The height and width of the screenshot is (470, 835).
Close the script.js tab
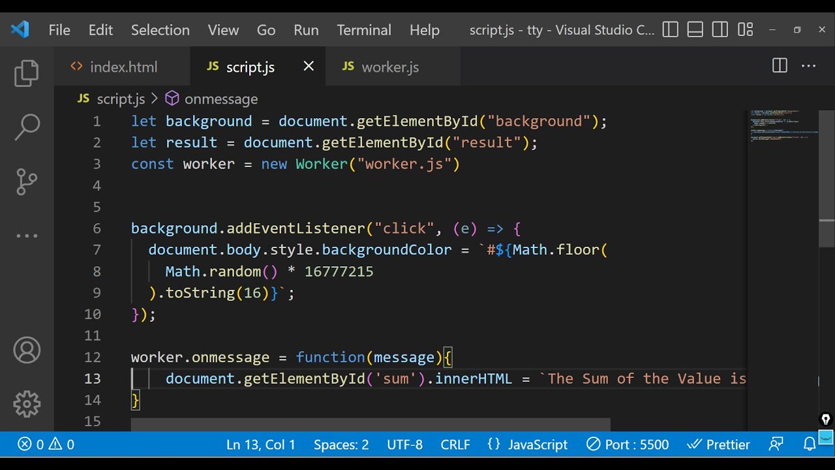pyautogui.click(x=309, y=66)
